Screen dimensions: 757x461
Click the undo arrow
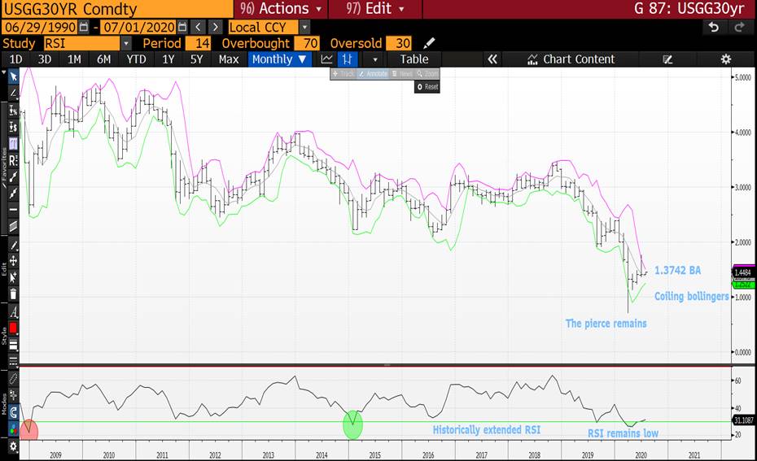pos(714,27)
